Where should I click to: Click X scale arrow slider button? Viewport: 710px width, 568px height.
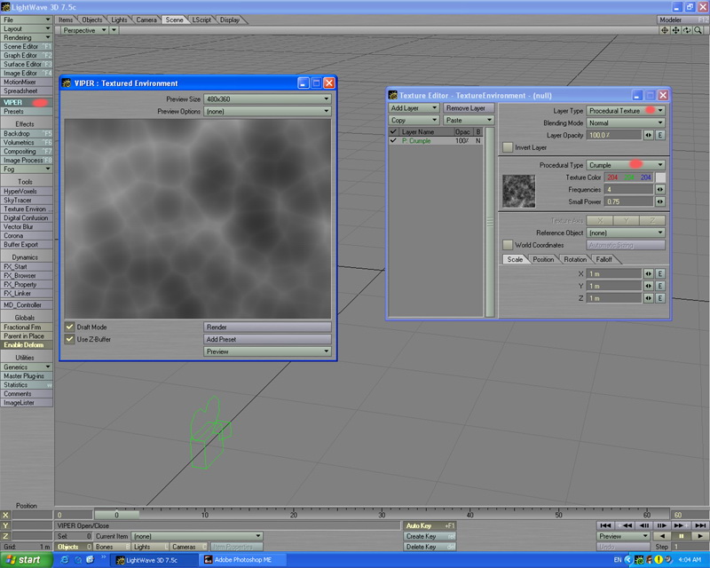649,273
